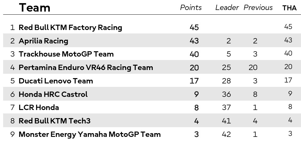
Task: Select the Leader column header
Action: tap(227, 8)
